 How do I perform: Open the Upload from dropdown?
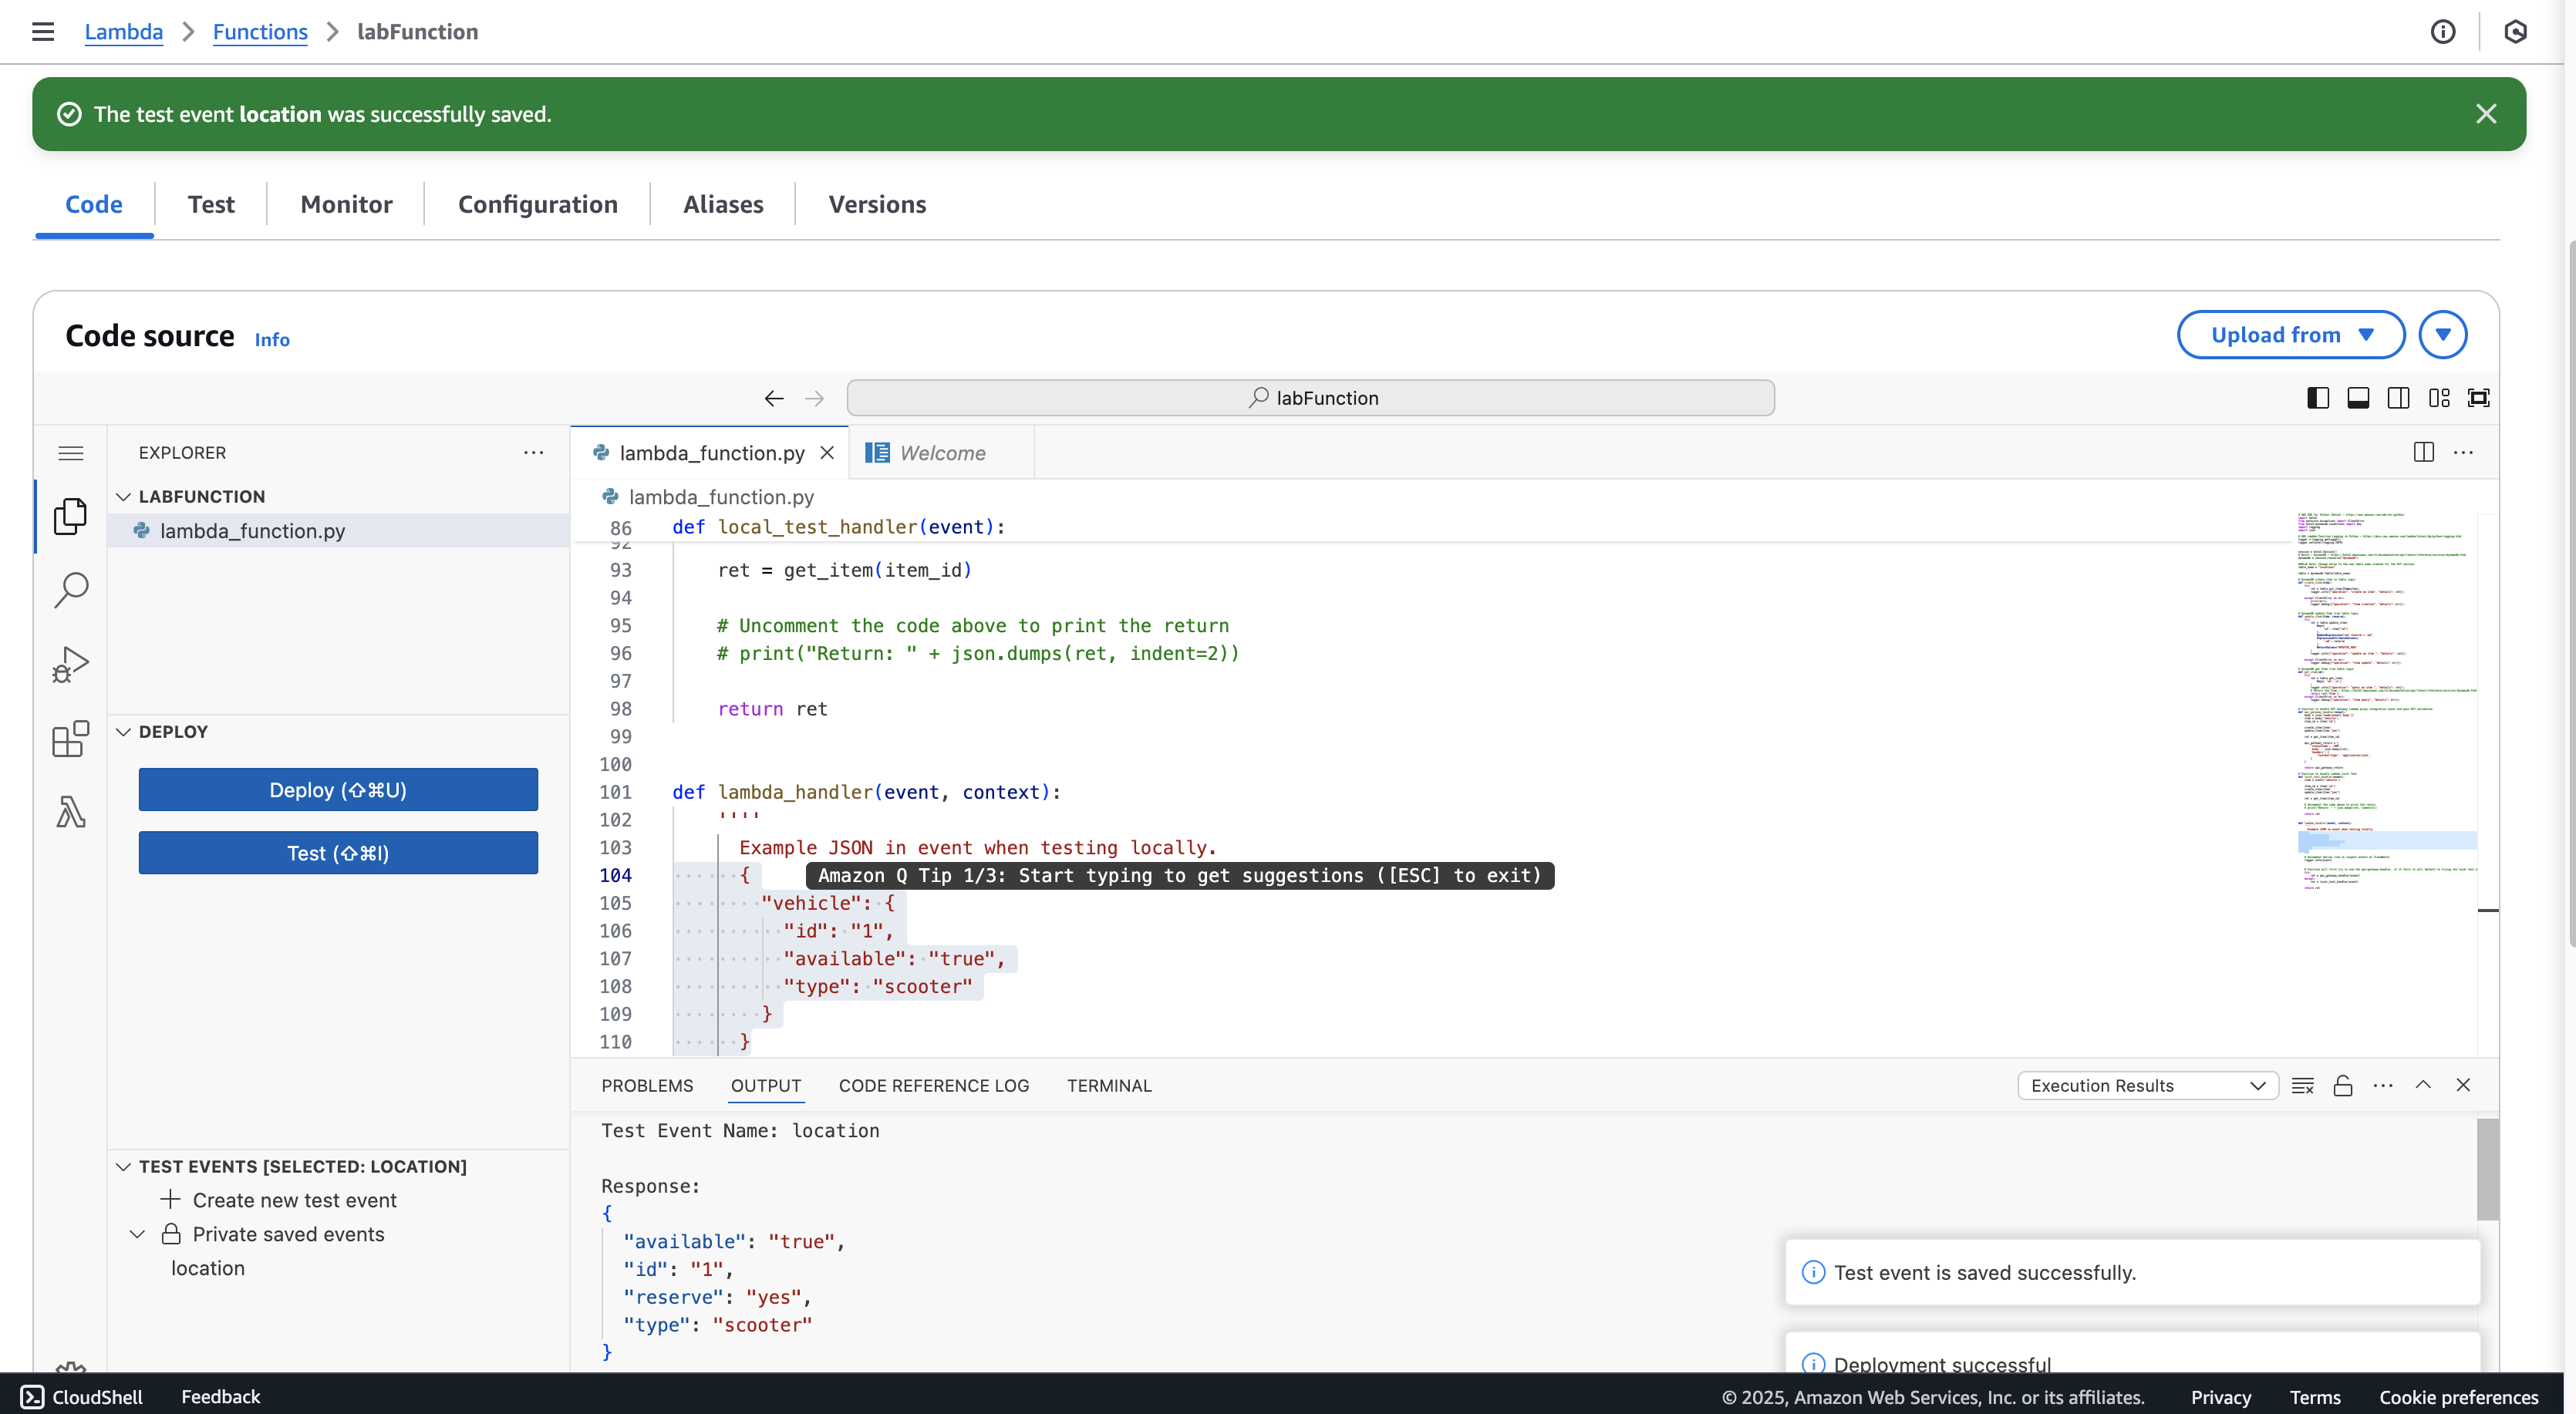click(2291, 335)
